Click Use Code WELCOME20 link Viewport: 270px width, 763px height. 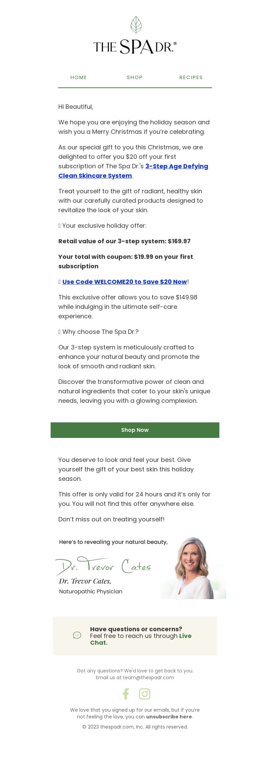point(125,282)
